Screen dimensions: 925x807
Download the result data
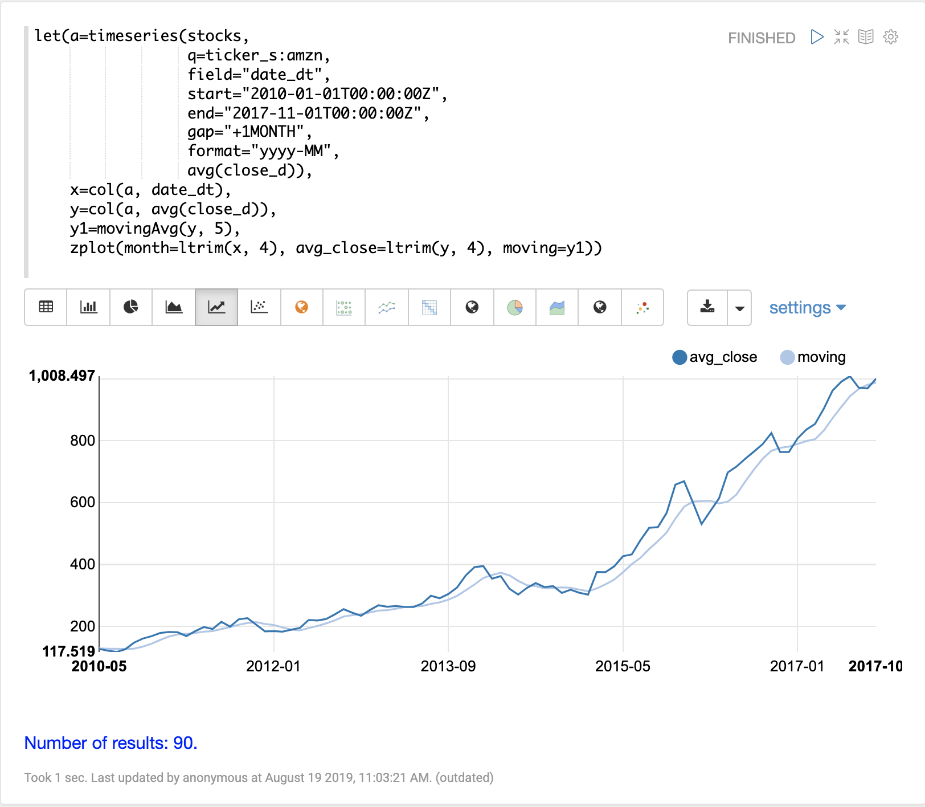[x=707, y=307]
